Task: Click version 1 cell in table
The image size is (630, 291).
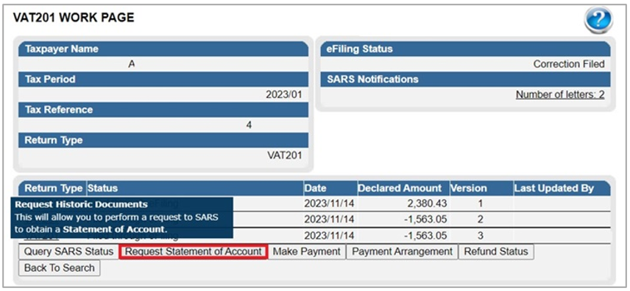Action: point(481,204)
